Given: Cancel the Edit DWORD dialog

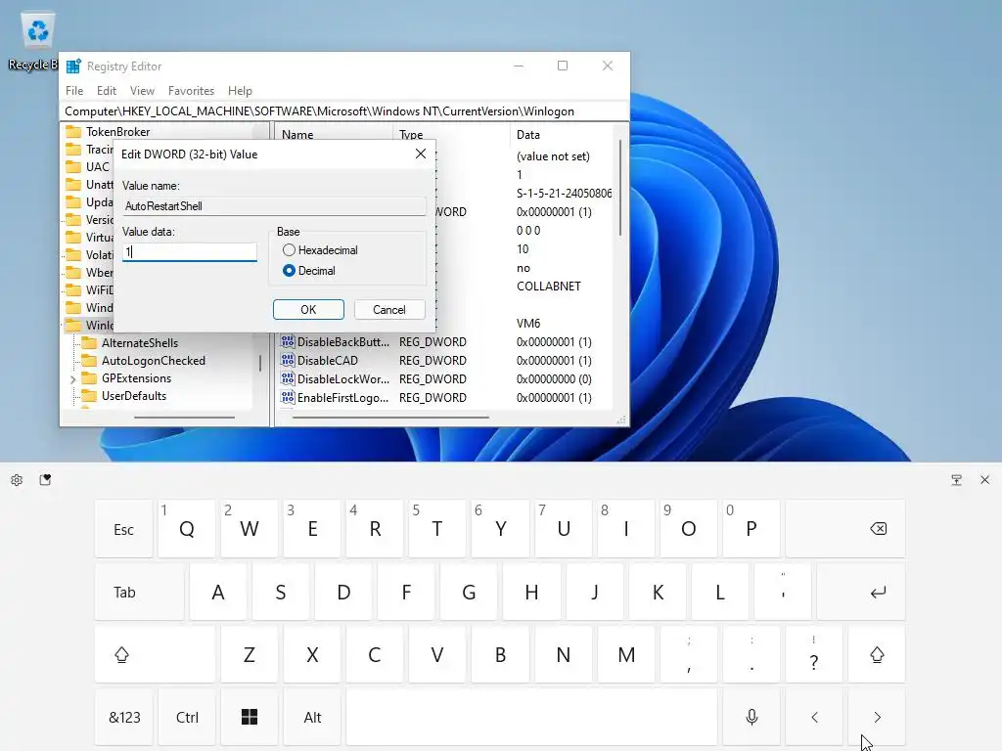Looking at the screenshot, I should pos(389,310).
